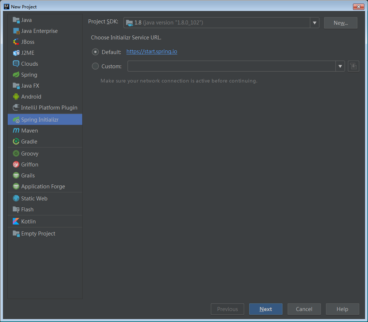
Task: Choose Java project type
Action: [45, 20]
